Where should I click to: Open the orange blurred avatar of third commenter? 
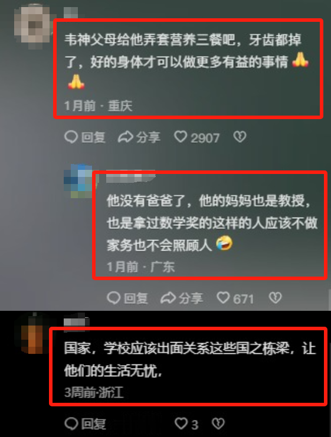click(x=33, y=334)
